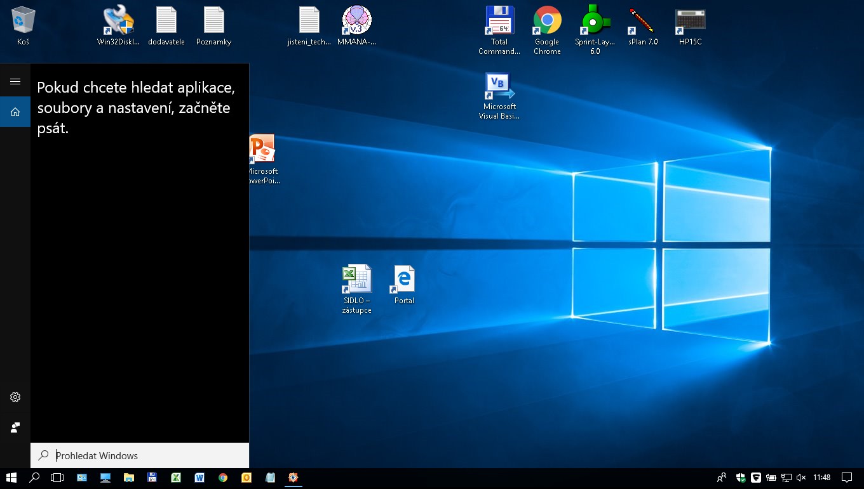Click the feedback icon in search sidebar

pyautogui.click(x=15, y=427)
